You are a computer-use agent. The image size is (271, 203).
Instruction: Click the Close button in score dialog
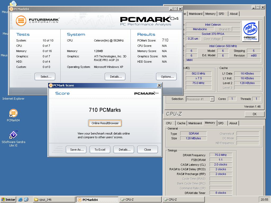(x=148, y=150)
